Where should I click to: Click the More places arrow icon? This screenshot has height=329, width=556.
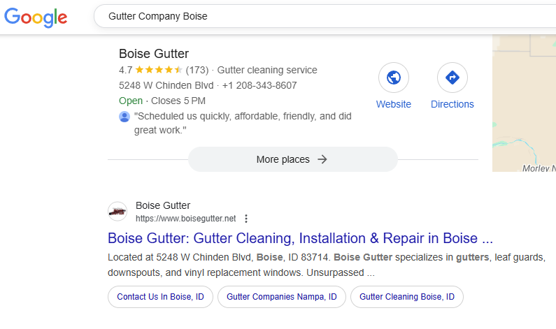[x=322, y=159]
